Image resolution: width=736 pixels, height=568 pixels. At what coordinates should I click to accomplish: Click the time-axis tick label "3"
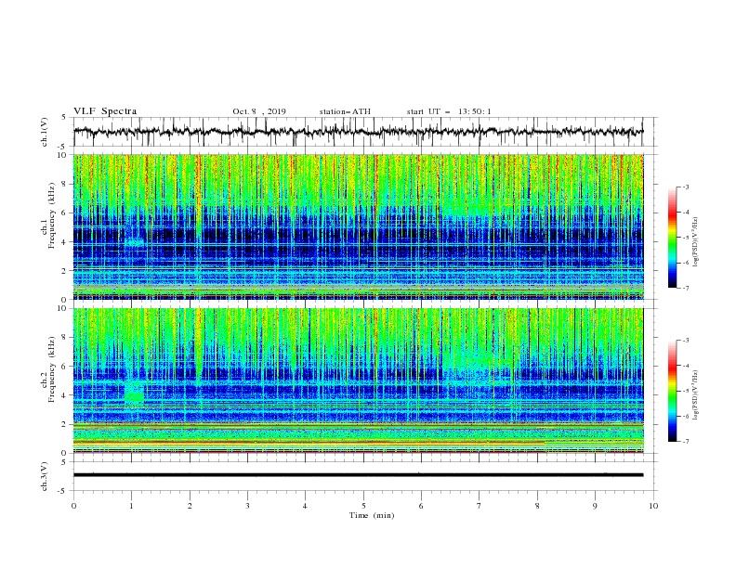point(247,506)
